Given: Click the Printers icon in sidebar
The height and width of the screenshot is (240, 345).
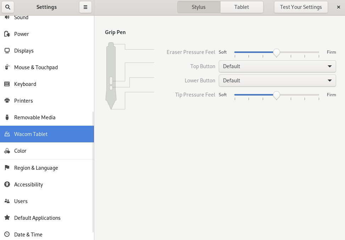Looking at the screenshot, I should (7, 101).
